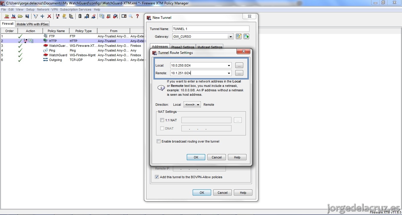The width and height of the screenshot is (402, 215).
Task: Add a policy with the blue plus icon
Action: [x=42, y=16]
